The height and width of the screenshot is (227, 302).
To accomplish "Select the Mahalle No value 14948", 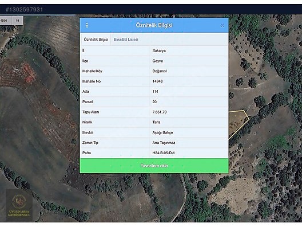I will click(x=157, y=81).
